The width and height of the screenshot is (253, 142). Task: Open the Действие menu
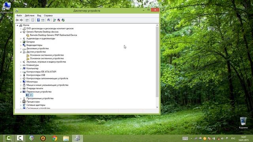click(30, 15)
